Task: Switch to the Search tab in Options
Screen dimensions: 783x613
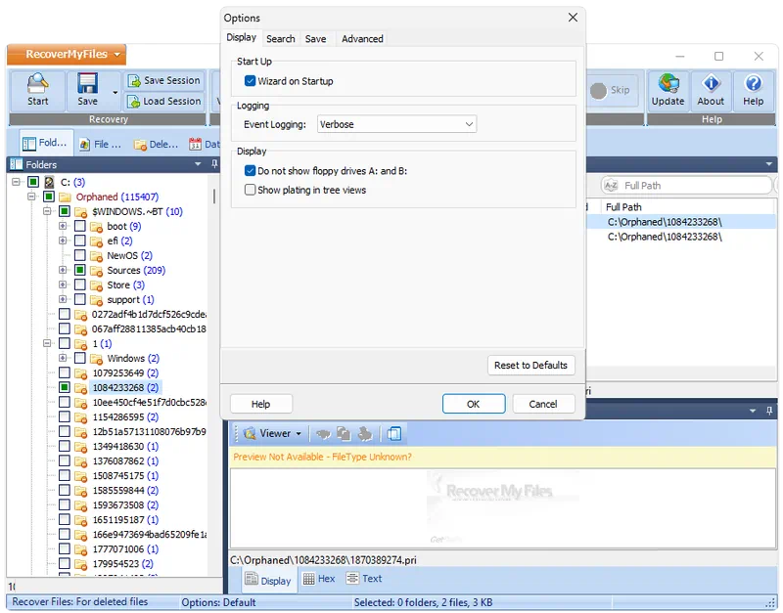Action: [281, 39]
